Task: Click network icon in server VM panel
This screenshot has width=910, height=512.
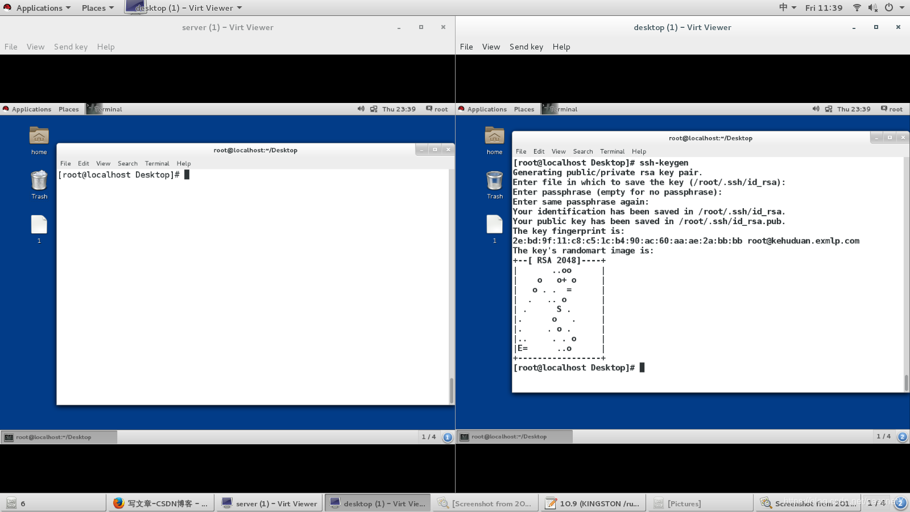Action: 374,109
